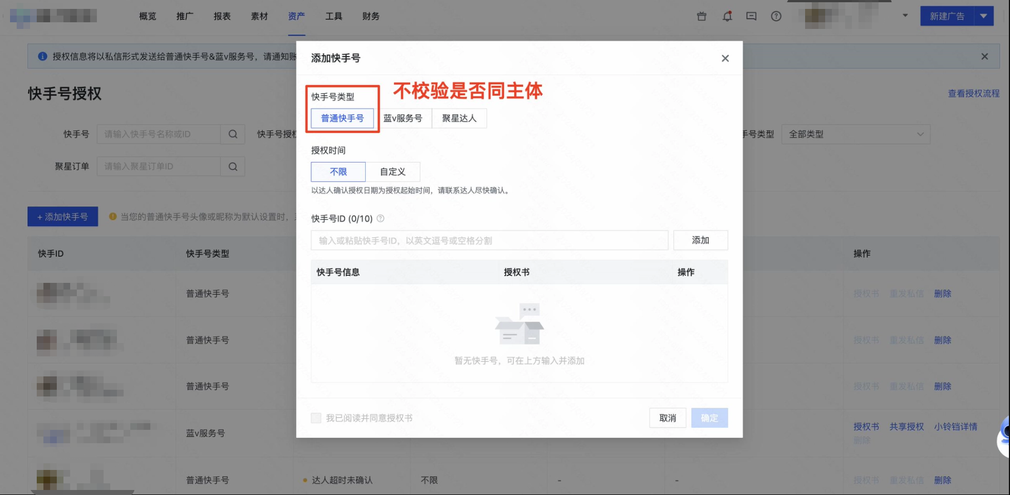Go to 财务 tab
This screenshot has width=1010, height=495.
point(371,16)
